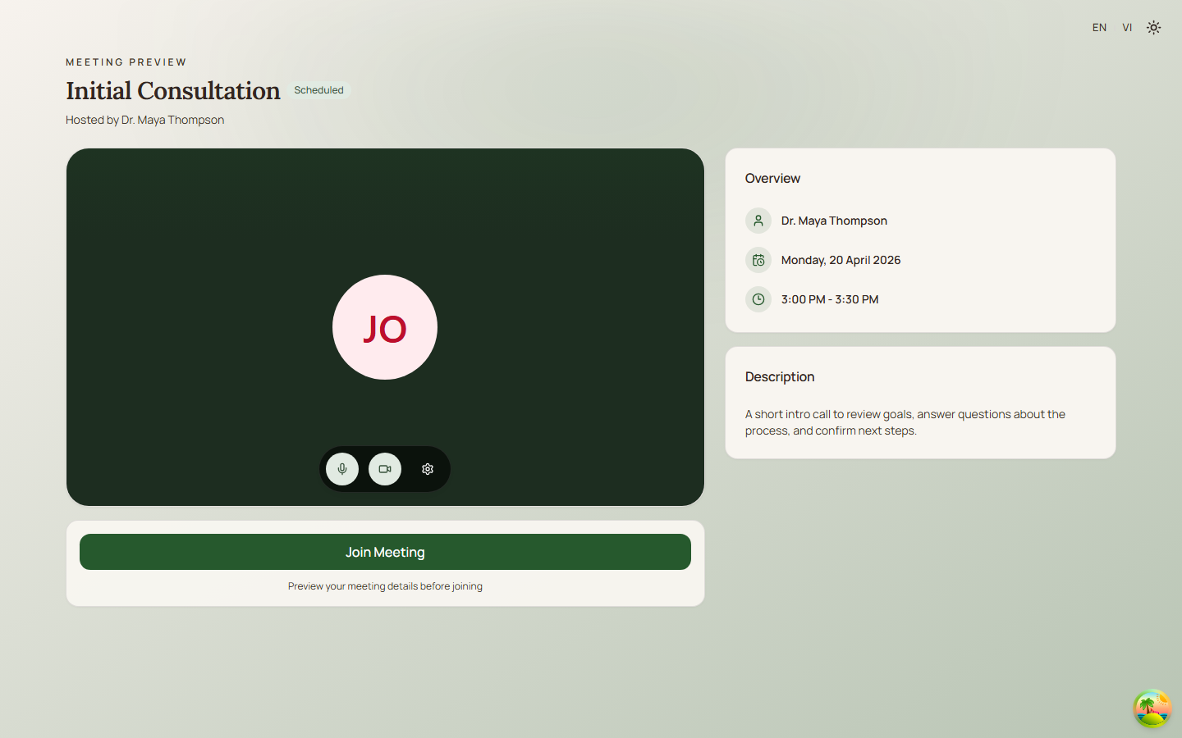Click the calendar icon beside the date

pos(758,260)
